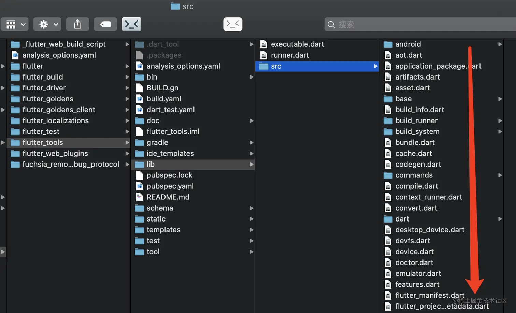
Task: Select the build_system folder icon
Action: click(x=388, y=132)
